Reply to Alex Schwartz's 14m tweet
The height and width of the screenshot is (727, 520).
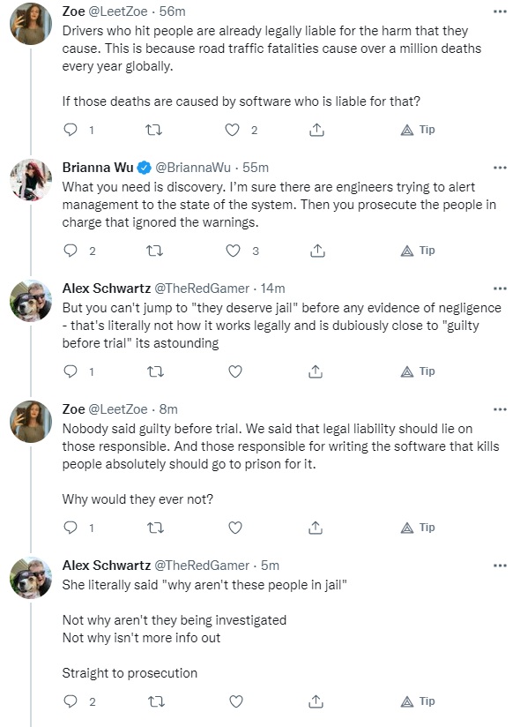click(x=71, y=371)
